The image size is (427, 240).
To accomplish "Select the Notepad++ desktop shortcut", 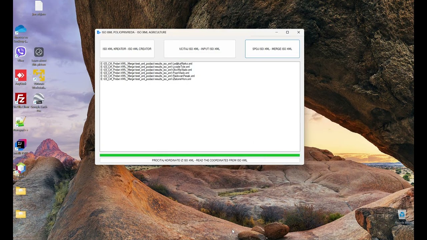I will click(x=21, y=124).
